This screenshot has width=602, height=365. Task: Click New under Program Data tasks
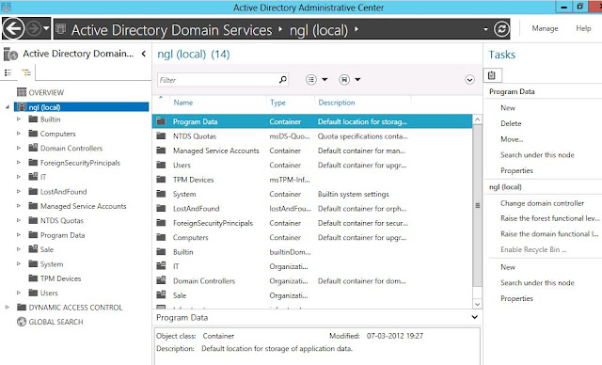(508, 108)
